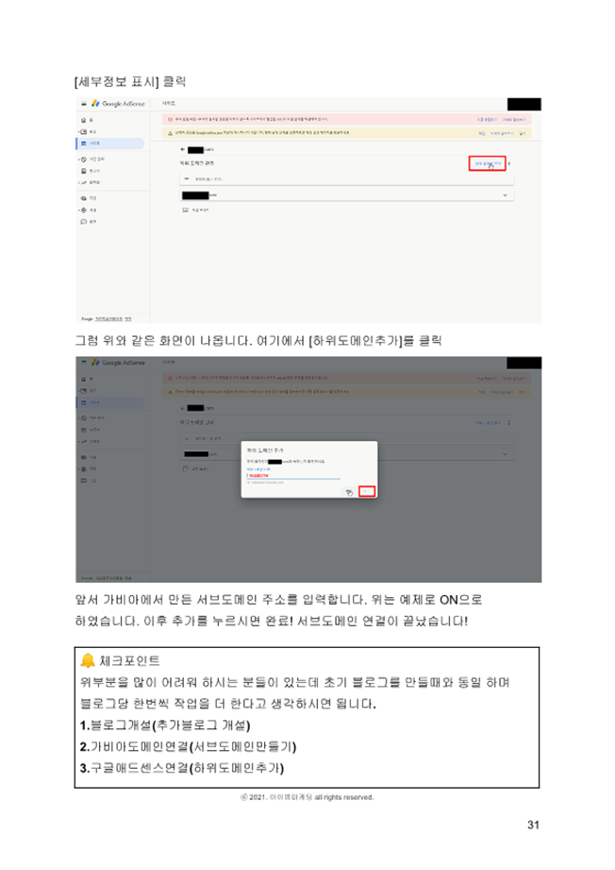Open 개인정보처리방침 footer link in upper screenshot
The height and width of the screenshot is (870, 615).
(x=109, y=319)
